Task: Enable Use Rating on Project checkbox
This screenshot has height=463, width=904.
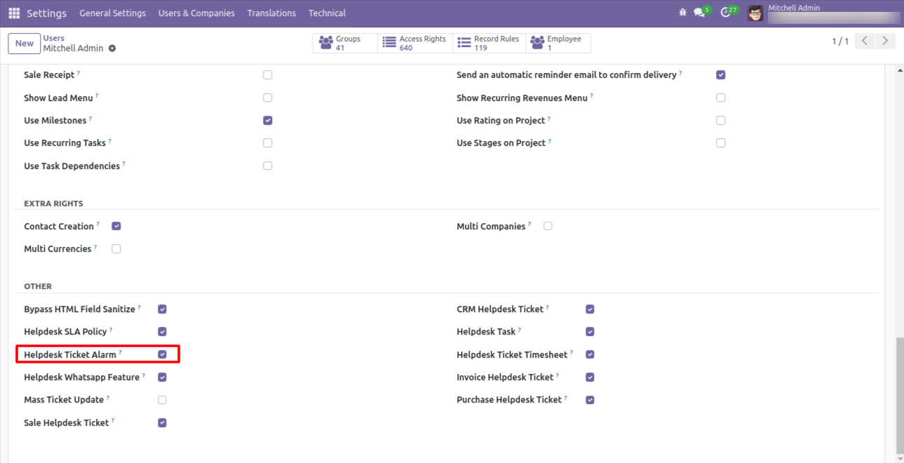Action: click(x=721, y=121)
